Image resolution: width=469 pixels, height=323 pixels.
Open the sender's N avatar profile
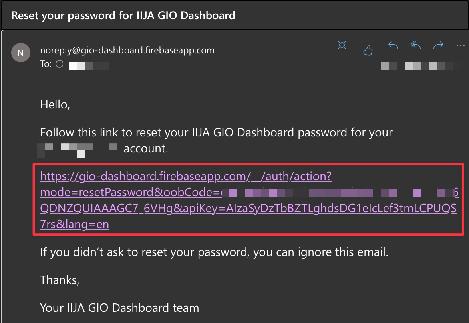[21, 53]
